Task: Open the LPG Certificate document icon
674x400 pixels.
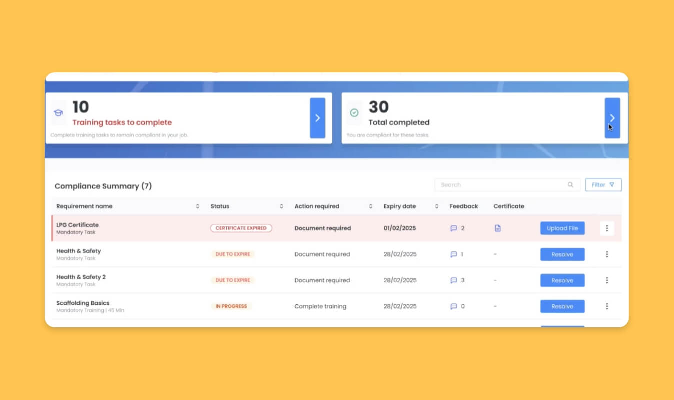Action: [497, 228]
